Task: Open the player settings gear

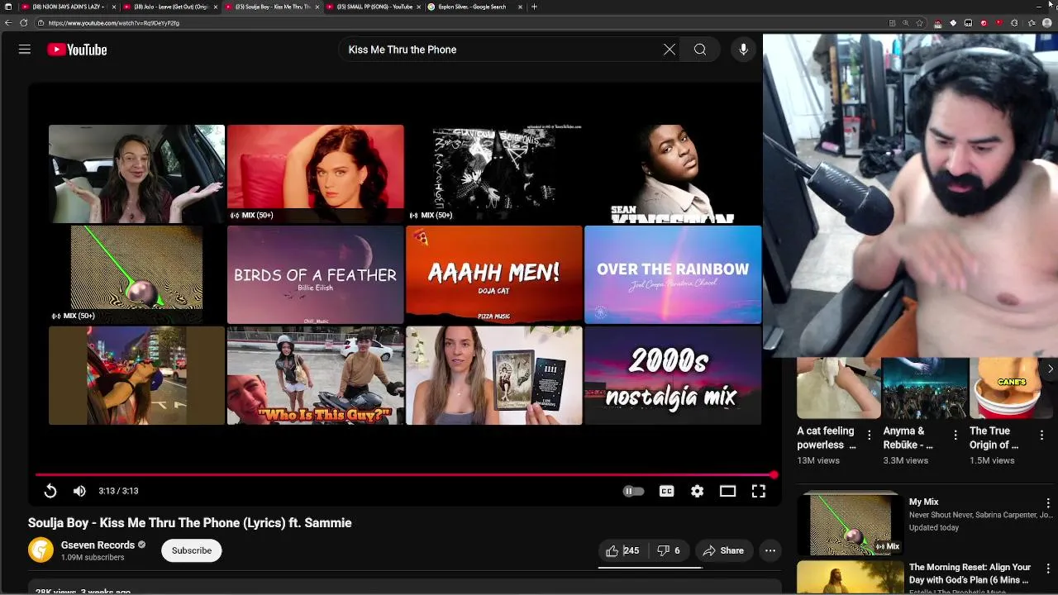Action: pyautogui.click(x=697, y=491)
